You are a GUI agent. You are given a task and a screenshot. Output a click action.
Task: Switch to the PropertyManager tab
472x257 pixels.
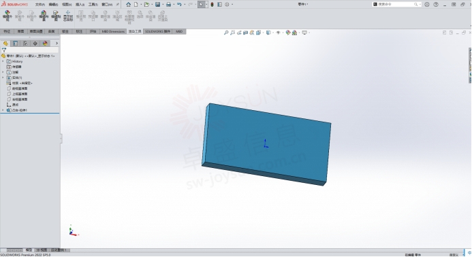[16, 44]
